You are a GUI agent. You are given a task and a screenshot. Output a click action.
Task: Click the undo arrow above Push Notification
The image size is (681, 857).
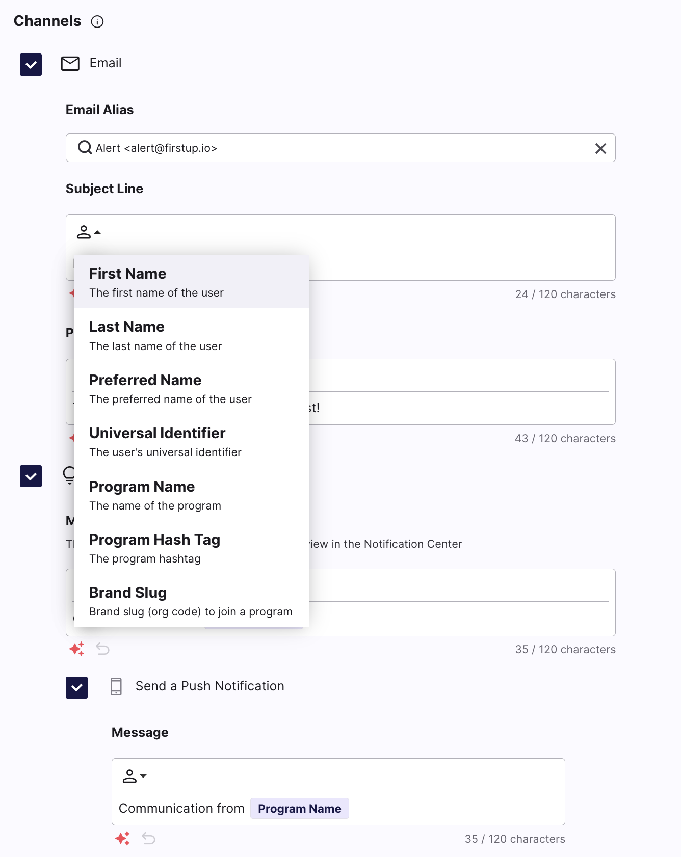[103, 649]
